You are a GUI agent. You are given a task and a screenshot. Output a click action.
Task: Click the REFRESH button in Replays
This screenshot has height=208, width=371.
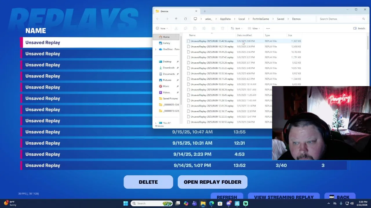[227, 196]
